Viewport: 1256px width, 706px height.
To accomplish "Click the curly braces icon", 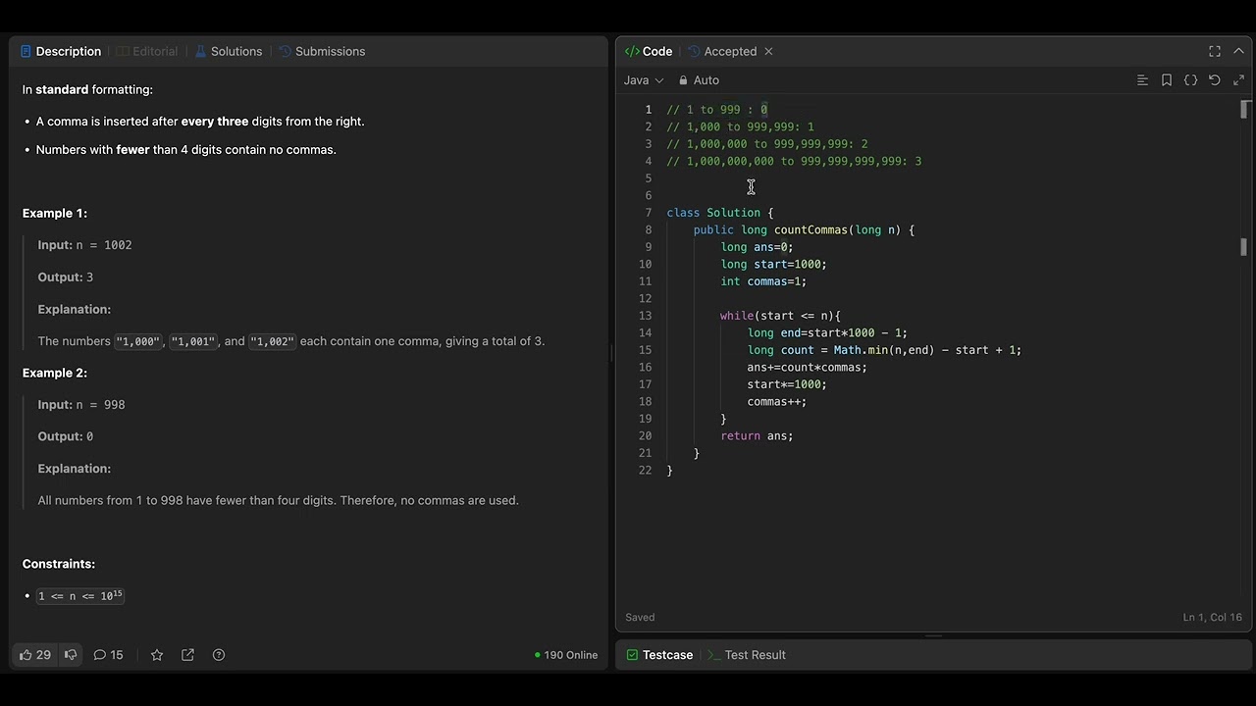I will (x=1190, y=80).
